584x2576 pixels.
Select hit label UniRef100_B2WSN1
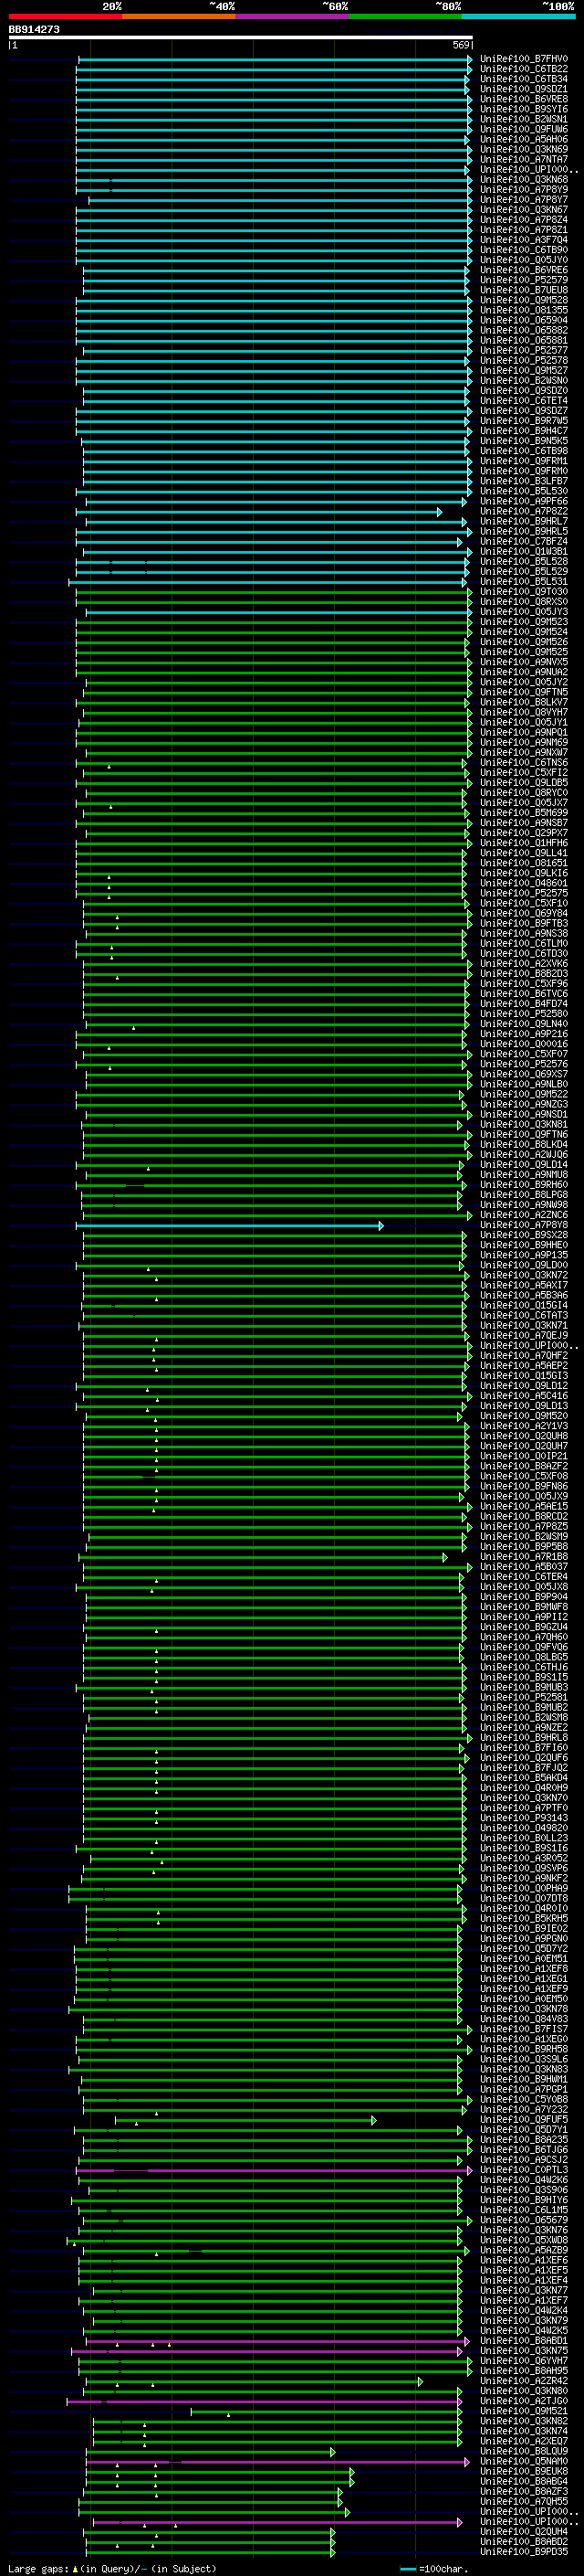pos(524,119)
